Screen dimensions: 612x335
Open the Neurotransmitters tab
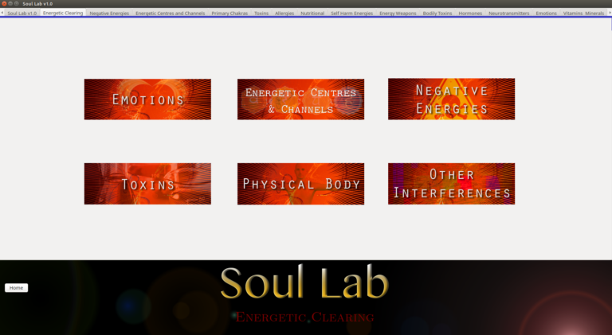tap(509, 14)
